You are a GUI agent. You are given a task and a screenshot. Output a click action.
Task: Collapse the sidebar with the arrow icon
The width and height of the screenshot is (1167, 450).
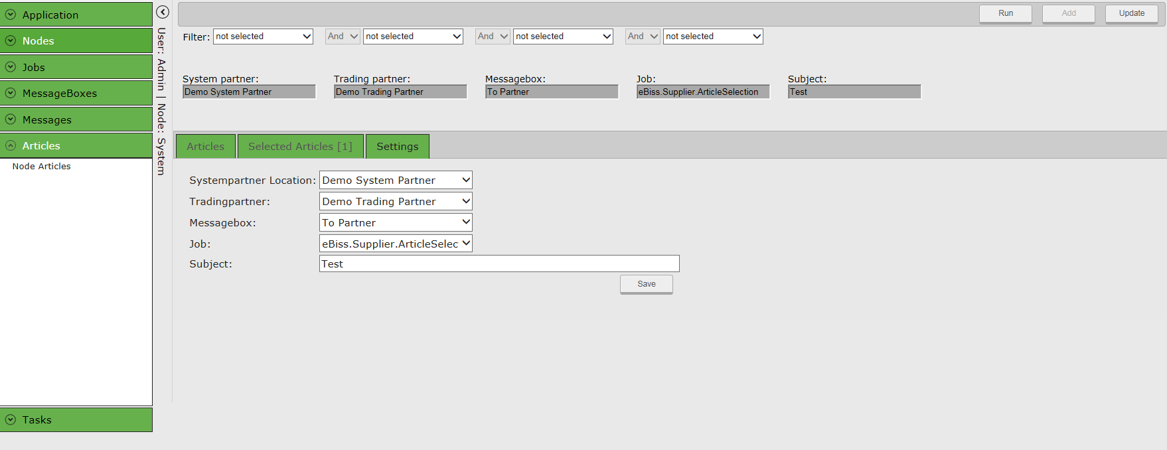click(x=163, y=12)
